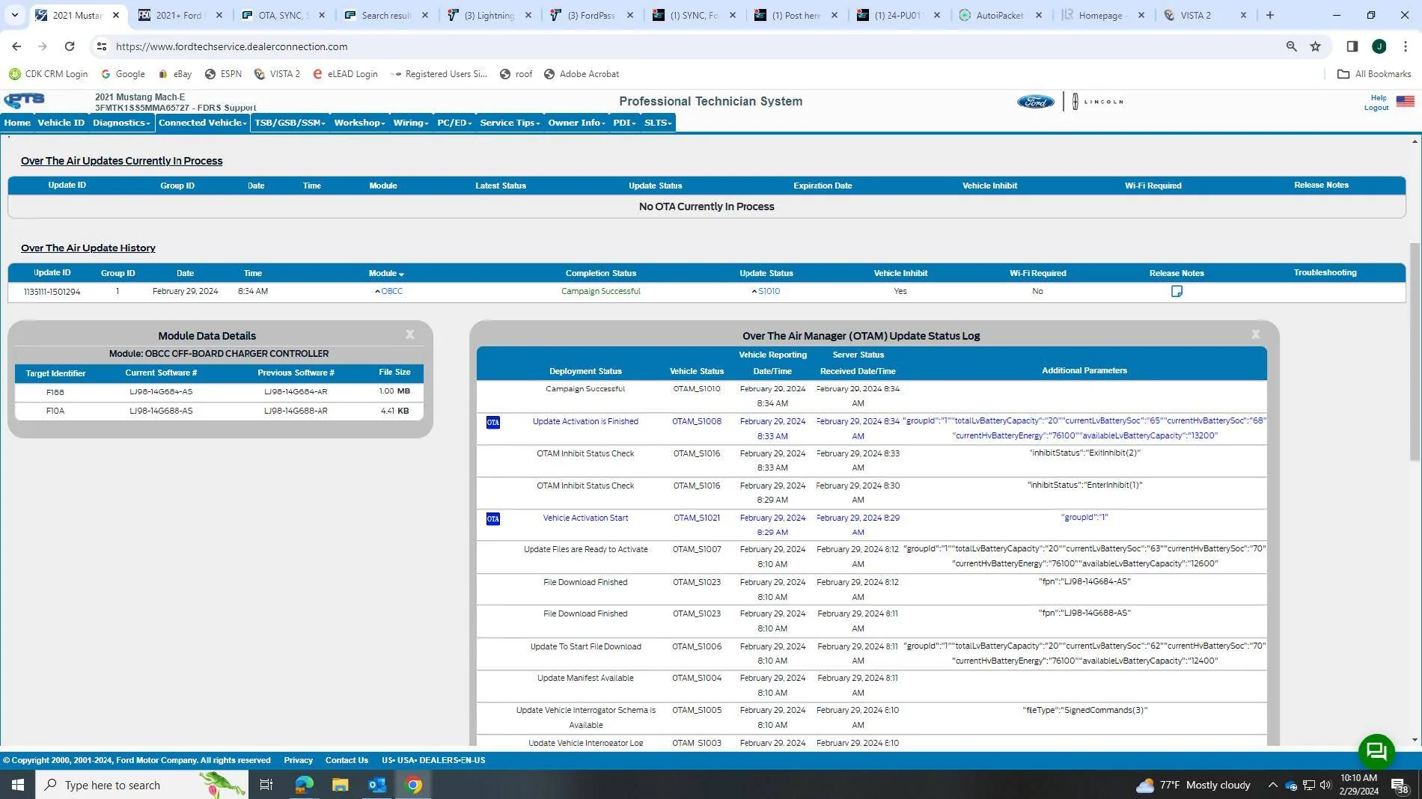Close the Module Data Details panel
The width and height of the screenshot is (1422, 799).
click(409, 334)
